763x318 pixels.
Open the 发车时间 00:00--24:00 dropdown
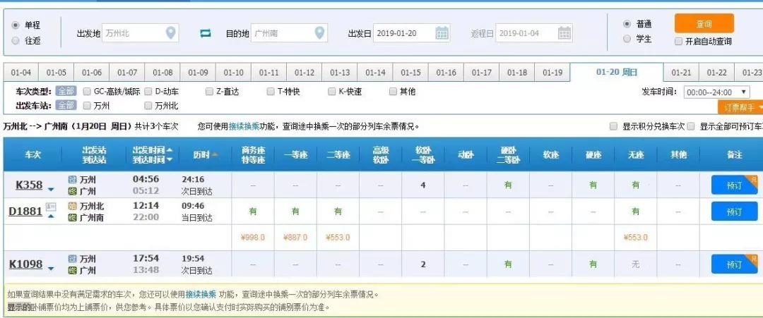[716, 92]
